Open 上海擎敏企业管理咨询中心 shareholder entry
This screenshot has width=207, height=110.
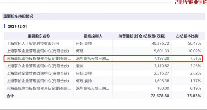38,51
